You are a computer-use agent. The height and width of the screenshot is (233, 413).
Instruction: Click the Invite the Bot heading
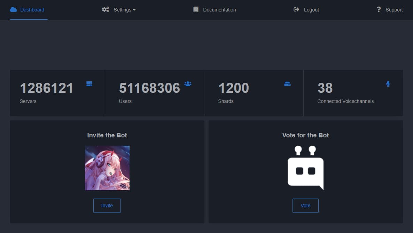pyautogui.click(x=107, y=135)
